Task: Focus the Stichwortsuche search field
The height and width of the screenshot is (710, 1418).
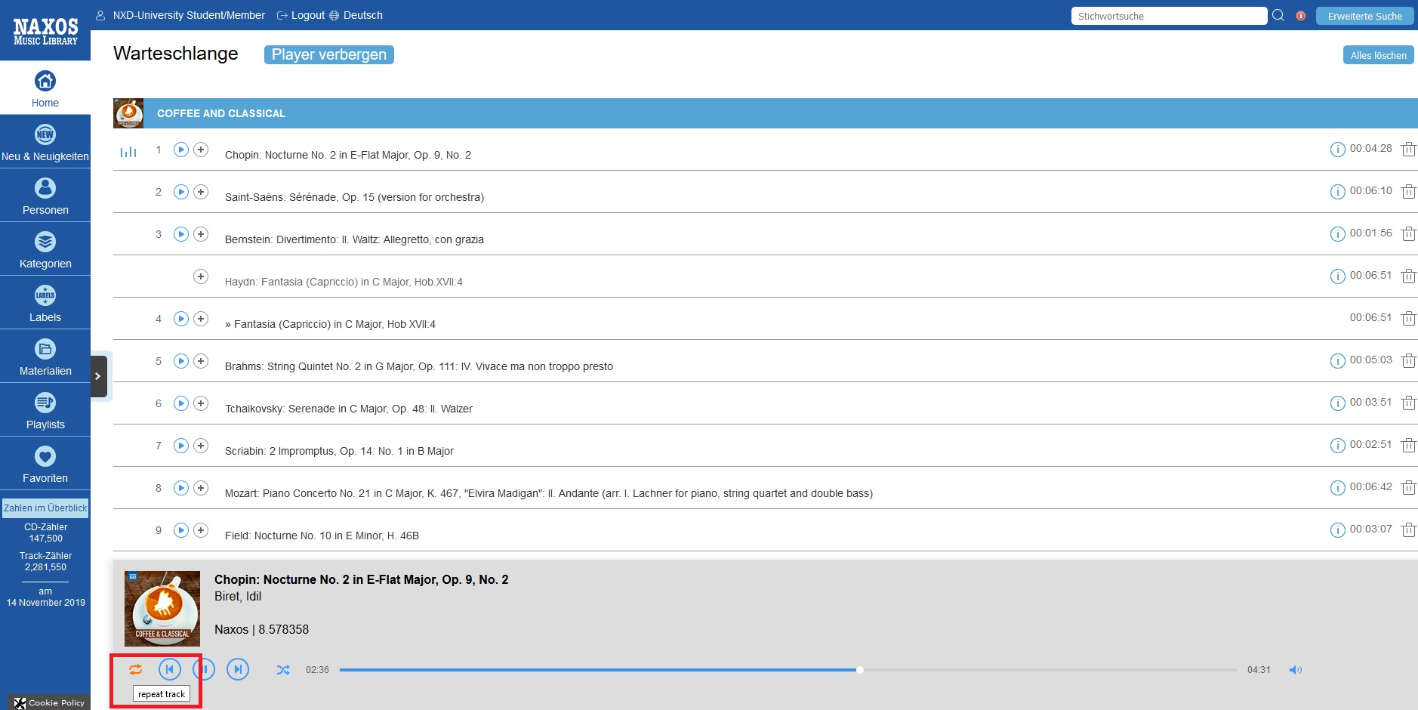Action: click(x=1168, y=16)
